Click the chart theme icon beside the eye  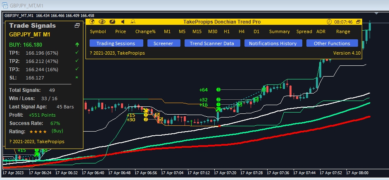pos(112,22)
